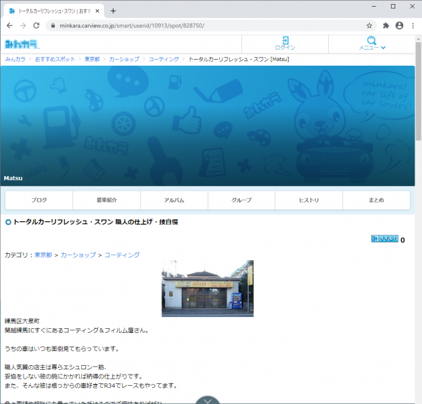Open the Chrome three-dot menu
422x404 pixels.
coord(413,25)
